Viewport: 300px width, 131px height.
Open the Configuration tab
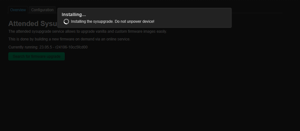(42, 10)
